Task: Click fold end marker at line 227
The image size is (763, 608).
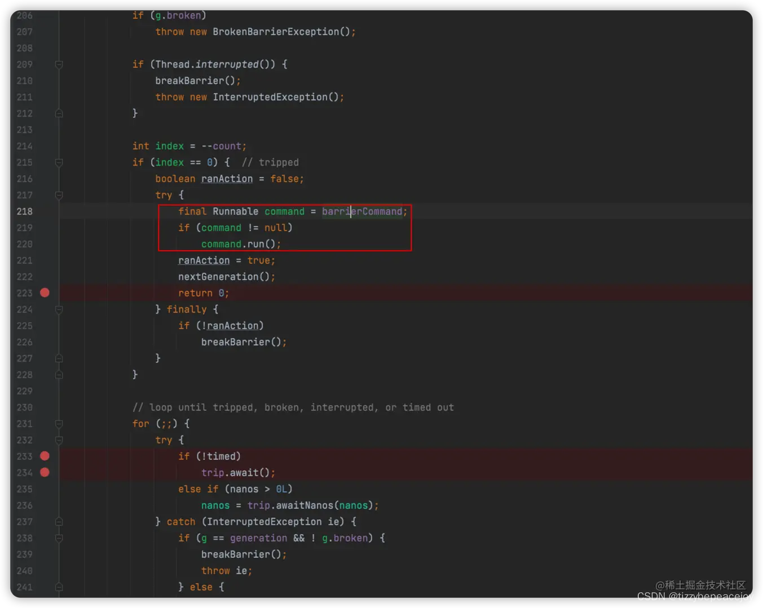Action: pyautogui.click(x=59, y=359)
